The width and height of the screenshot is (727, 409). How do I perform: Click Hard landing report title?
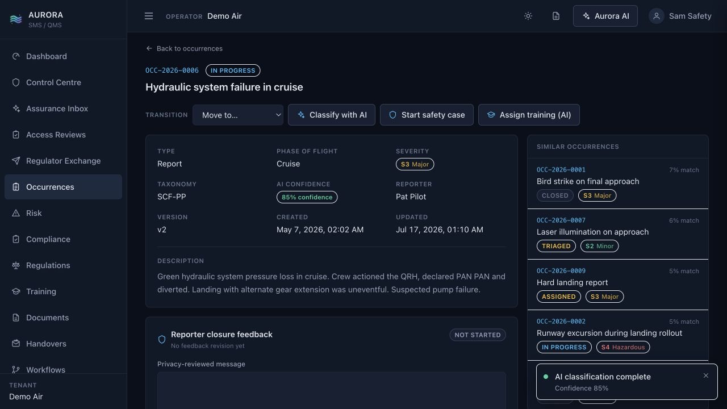tap(572, 282)
